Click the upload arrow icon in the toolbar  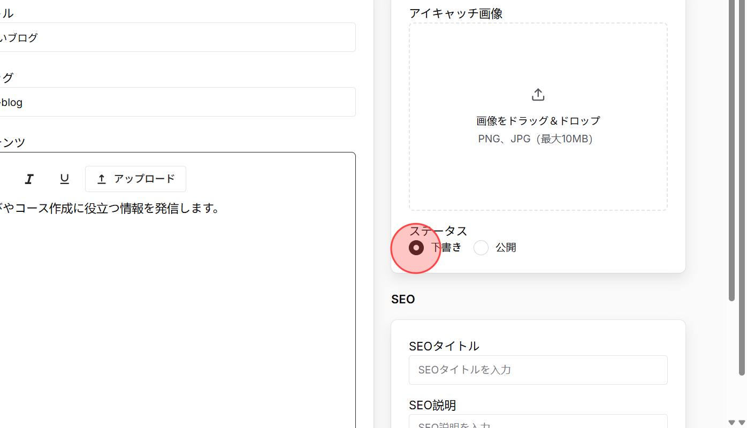coord(102,179)
